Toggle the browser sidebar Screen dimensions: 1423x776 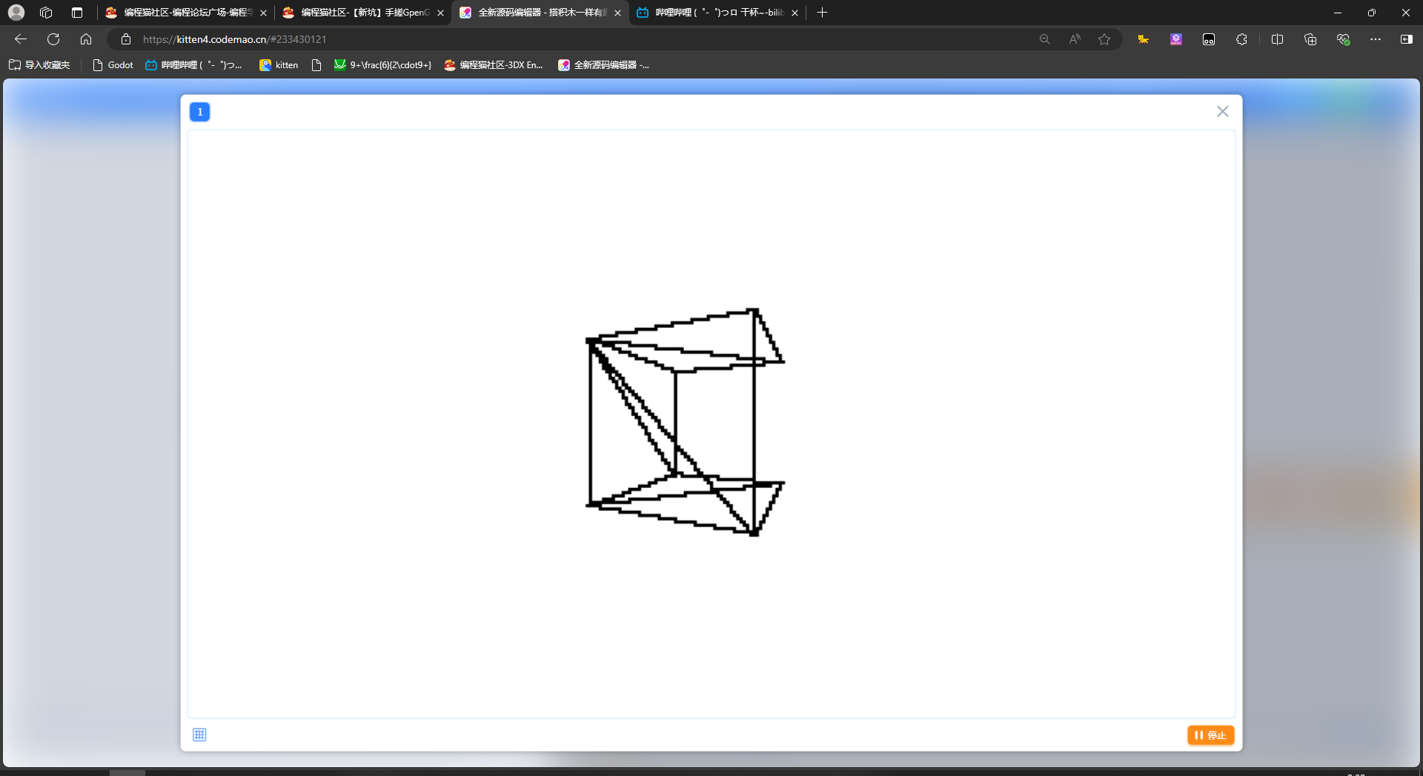(1406, 39)
